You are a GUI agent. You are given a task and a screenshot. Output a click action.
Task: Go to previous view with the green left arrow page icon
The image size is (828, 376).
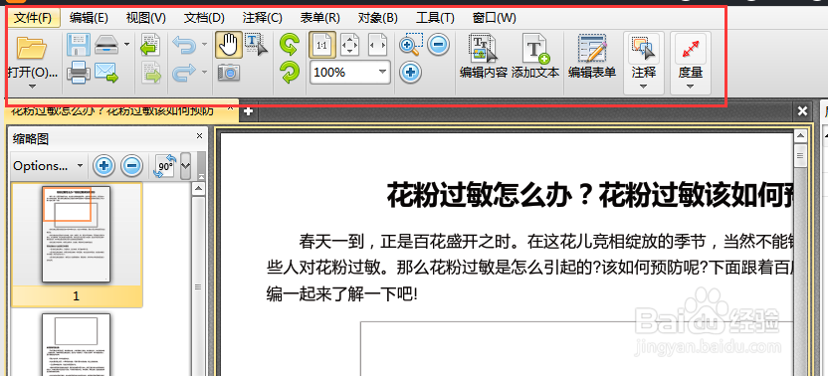tap(151, 45)
